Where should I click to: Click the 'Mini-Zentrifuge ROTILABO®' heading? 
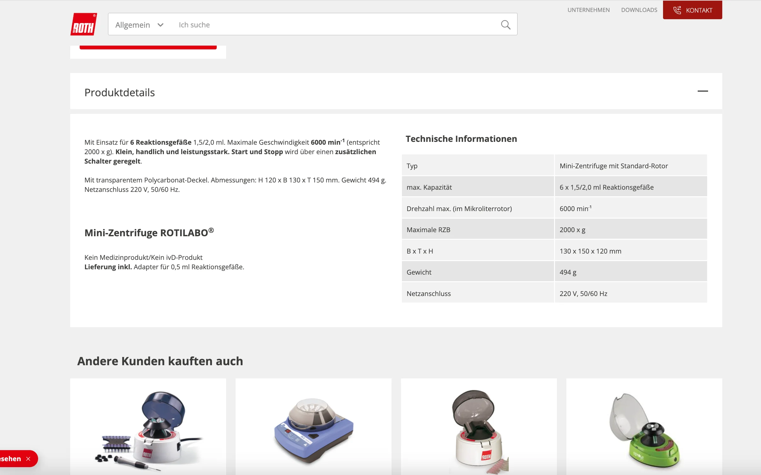[x=149, y=232]
